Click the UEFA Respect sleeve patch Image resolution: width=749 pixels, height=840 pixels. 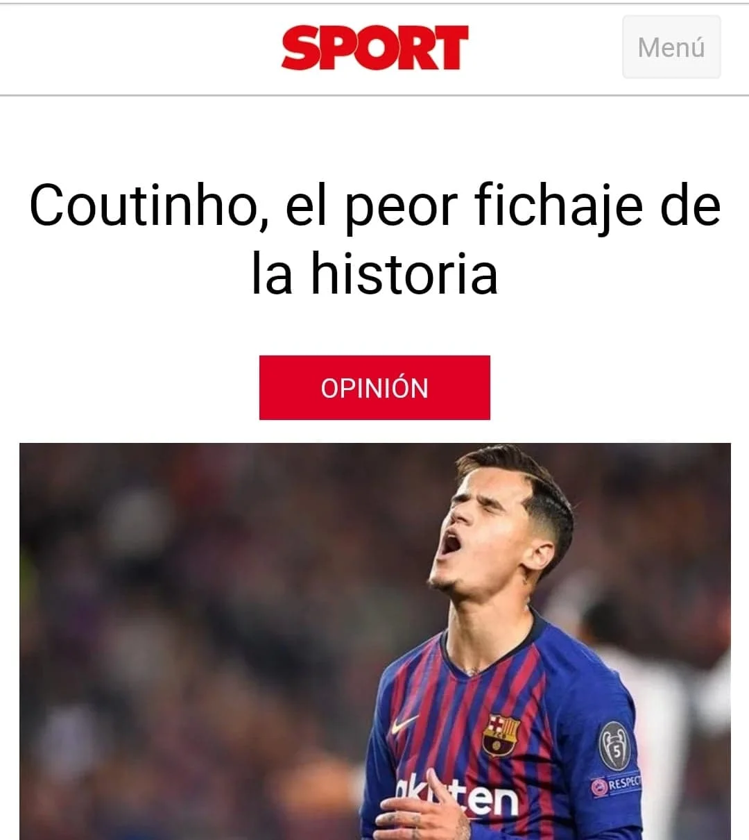click(617, 785)
